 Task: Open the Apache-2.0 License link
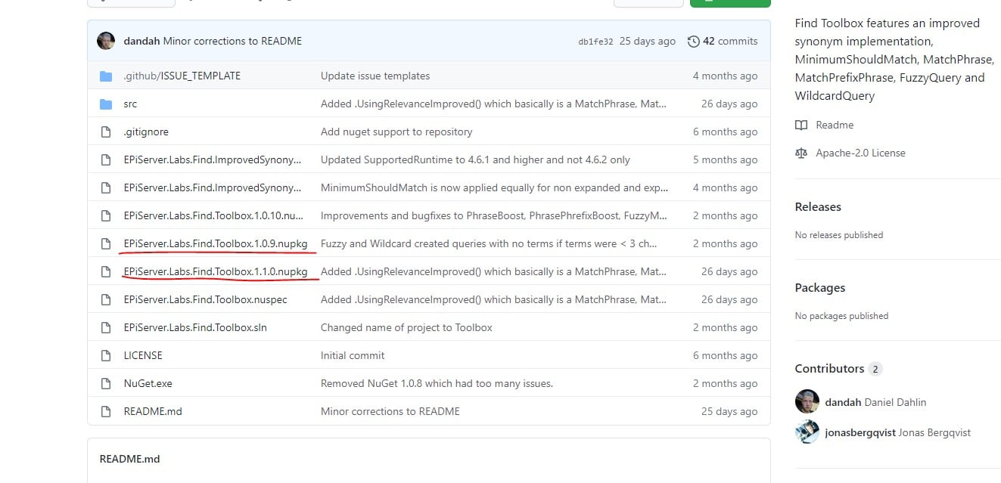(860, 153)
